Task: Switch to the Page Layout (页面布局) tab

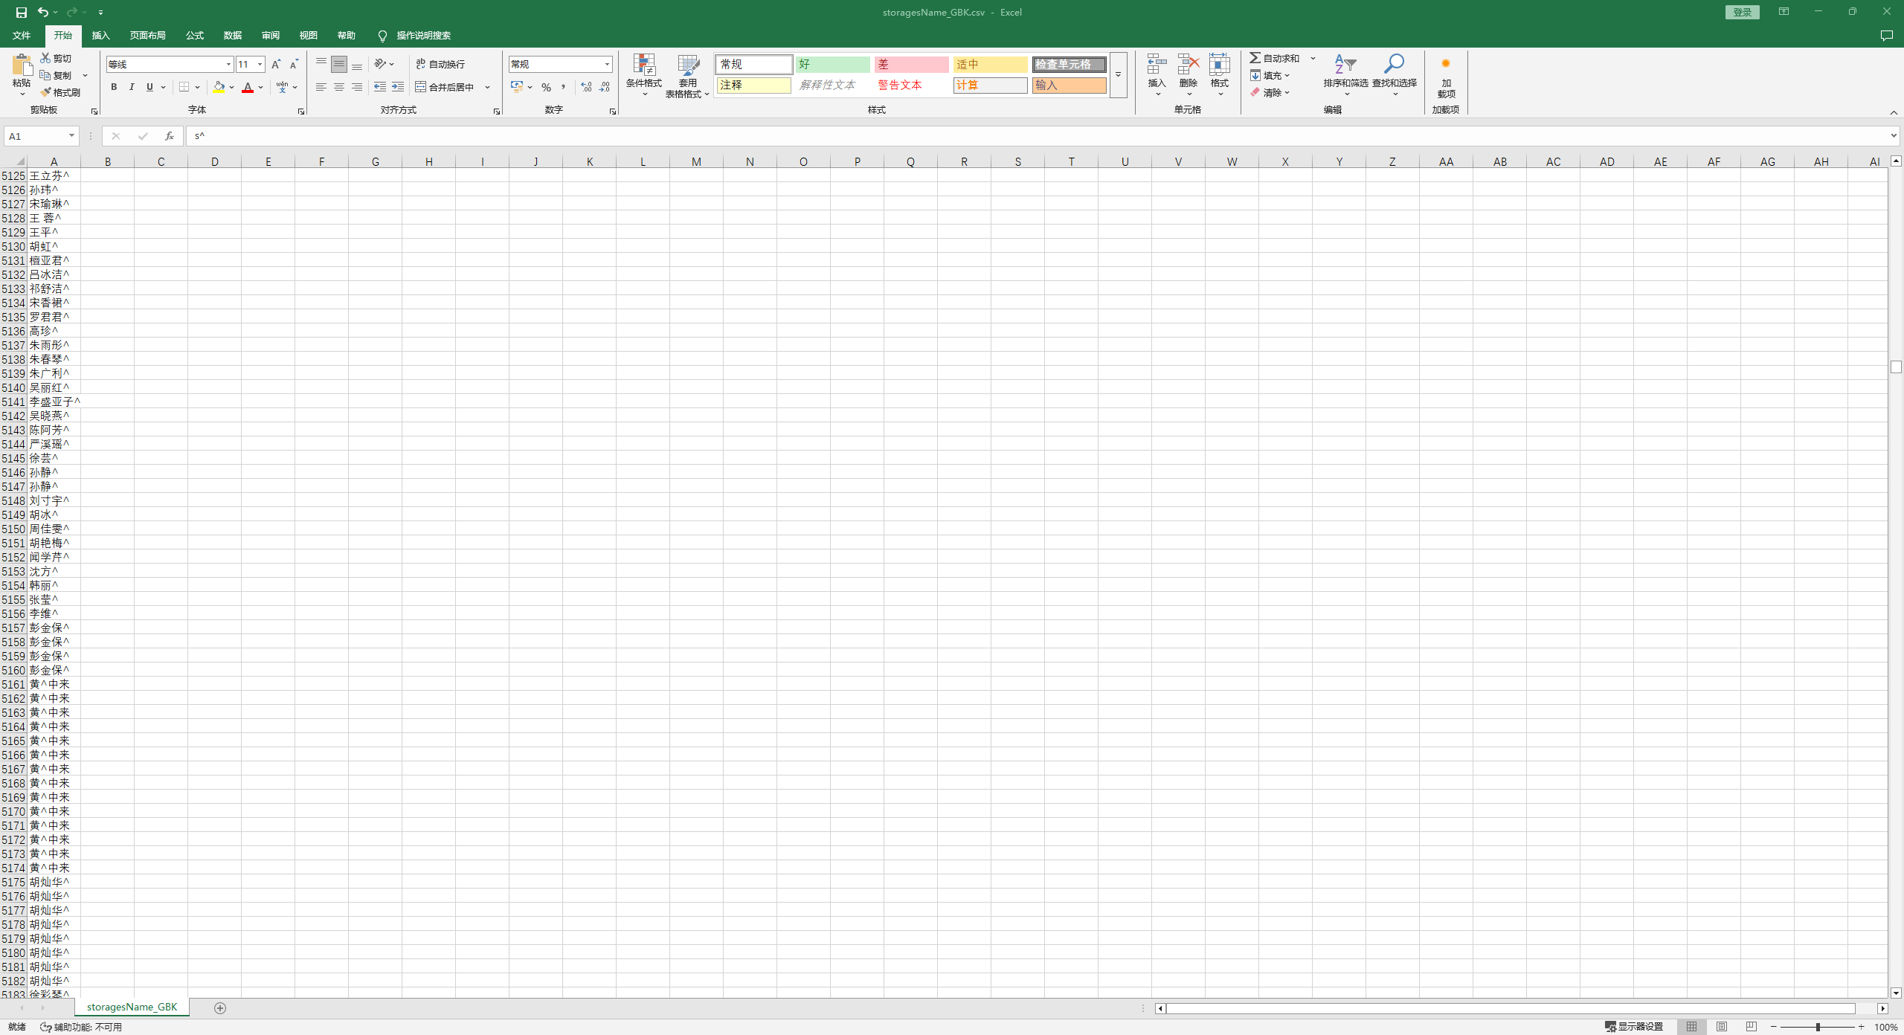Action: (147, 35)
